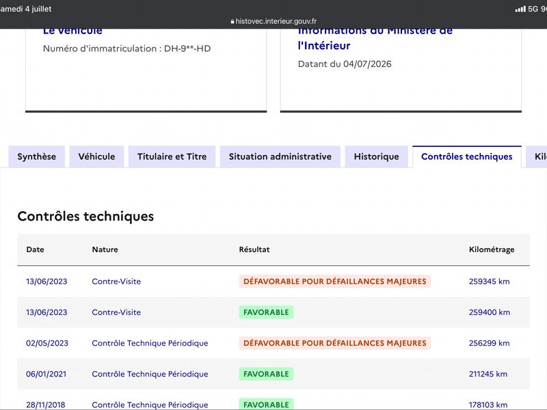547x410 pixels.
Task: Click the Nature column header
Action: 105,249
